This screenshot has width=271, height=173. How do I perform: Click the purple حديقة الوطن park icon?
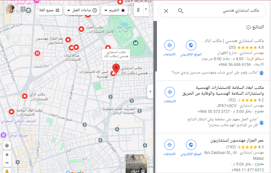[3, 135]
